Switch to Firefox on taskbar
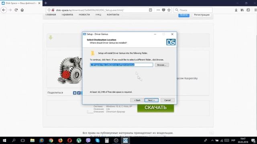The image size is (257, 144). pyautogui.click(x=60, y=140)
